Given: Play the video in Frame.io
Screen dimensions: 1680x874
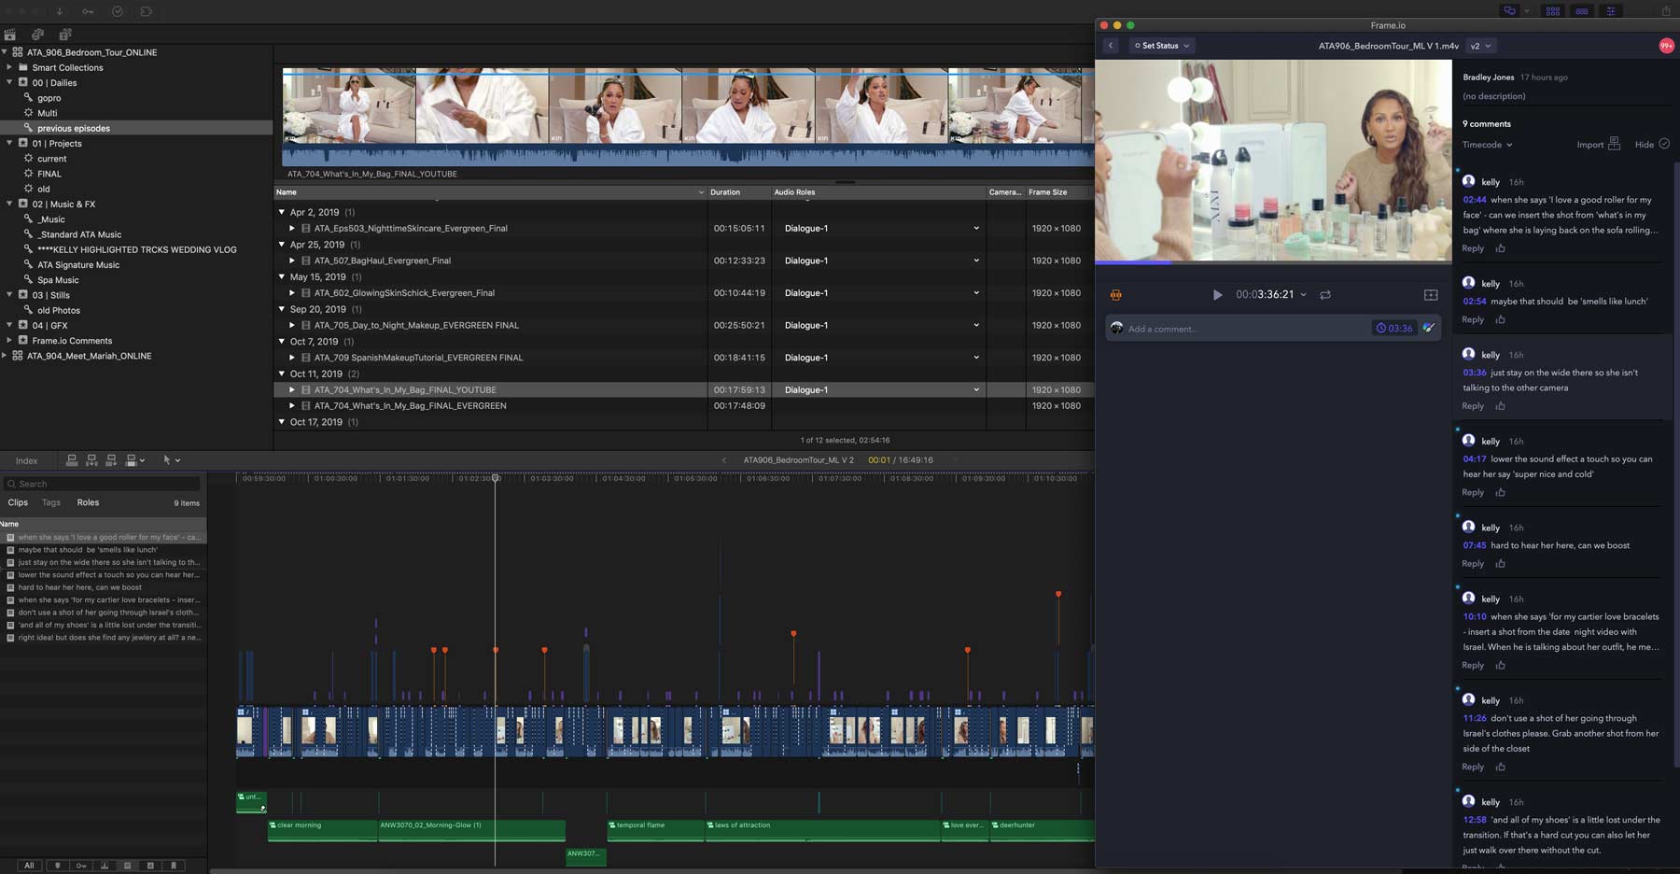Looking at the screenshot, I should click(x=1217, y=295).
